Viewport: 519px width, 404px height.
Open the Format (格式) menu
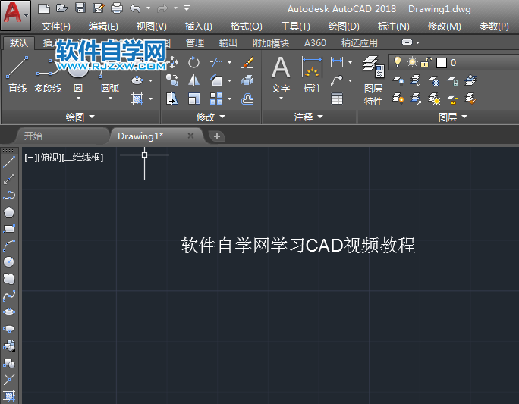pyautogui.click(x=247, y=26)
